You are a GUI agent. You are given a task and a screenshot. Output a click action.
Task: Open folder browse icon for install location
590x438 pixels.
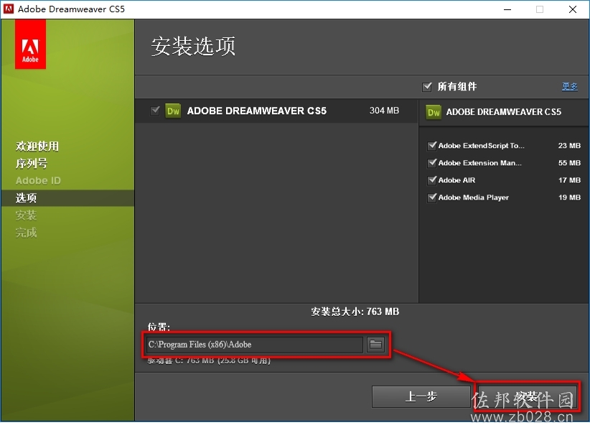pyautogui.click(x=375, y=345)
